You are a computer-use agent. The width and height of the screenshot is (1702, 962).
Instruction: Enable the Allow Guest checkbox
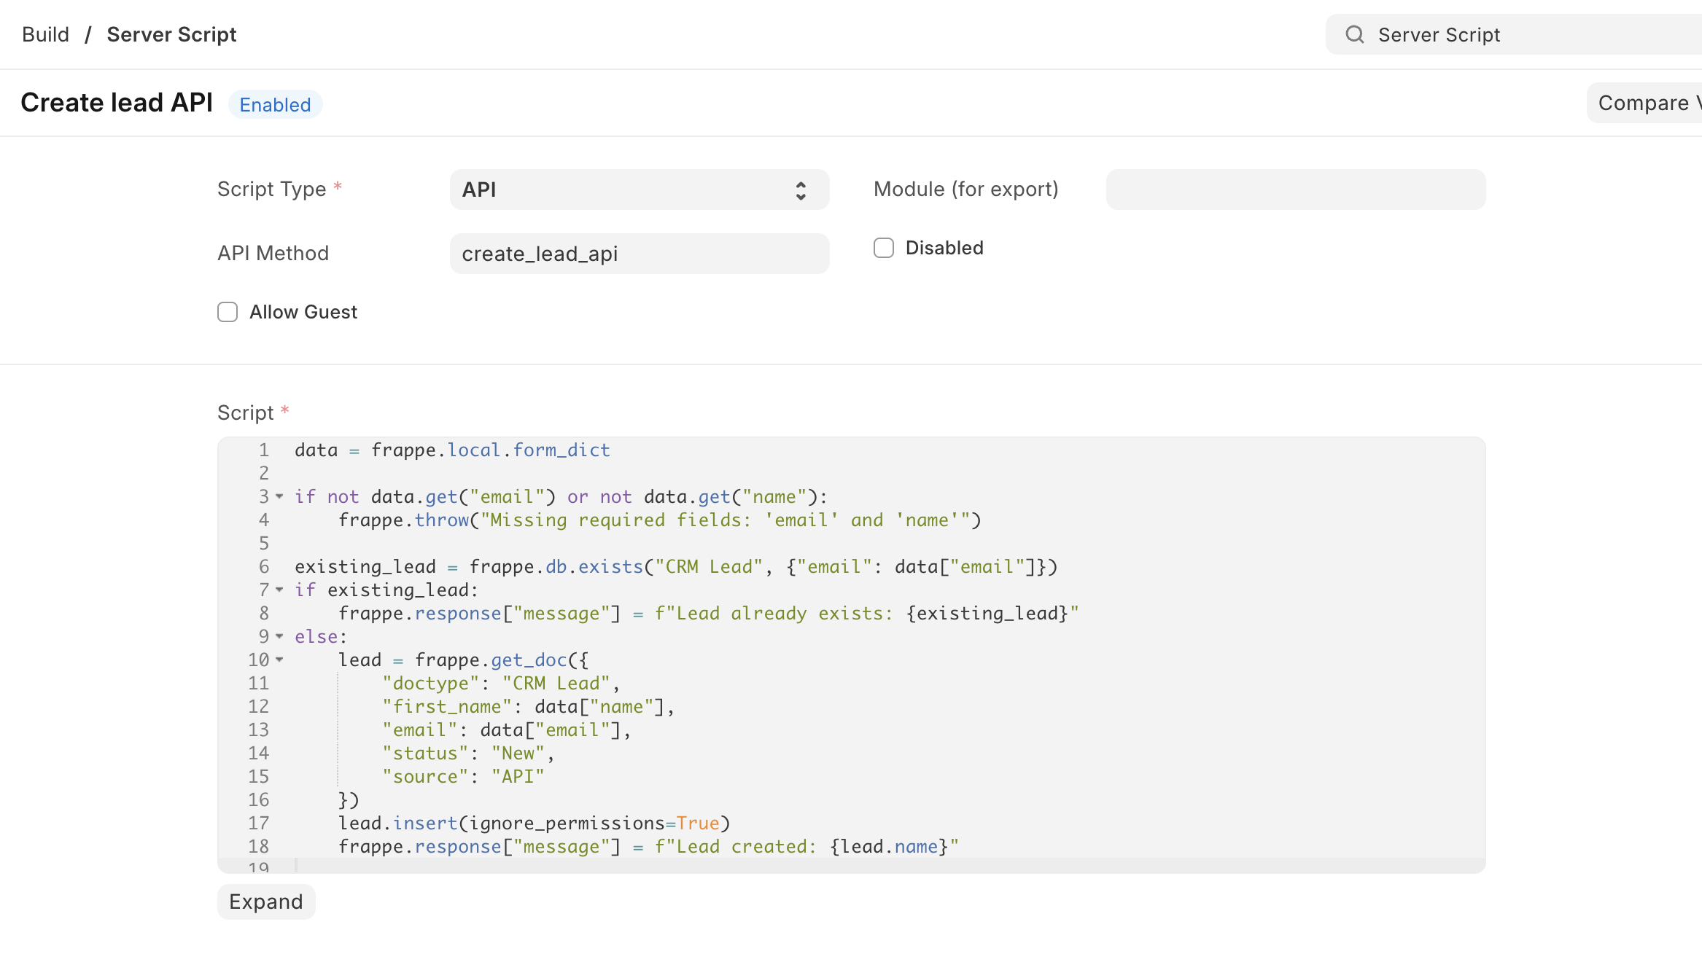click(228, 312)
